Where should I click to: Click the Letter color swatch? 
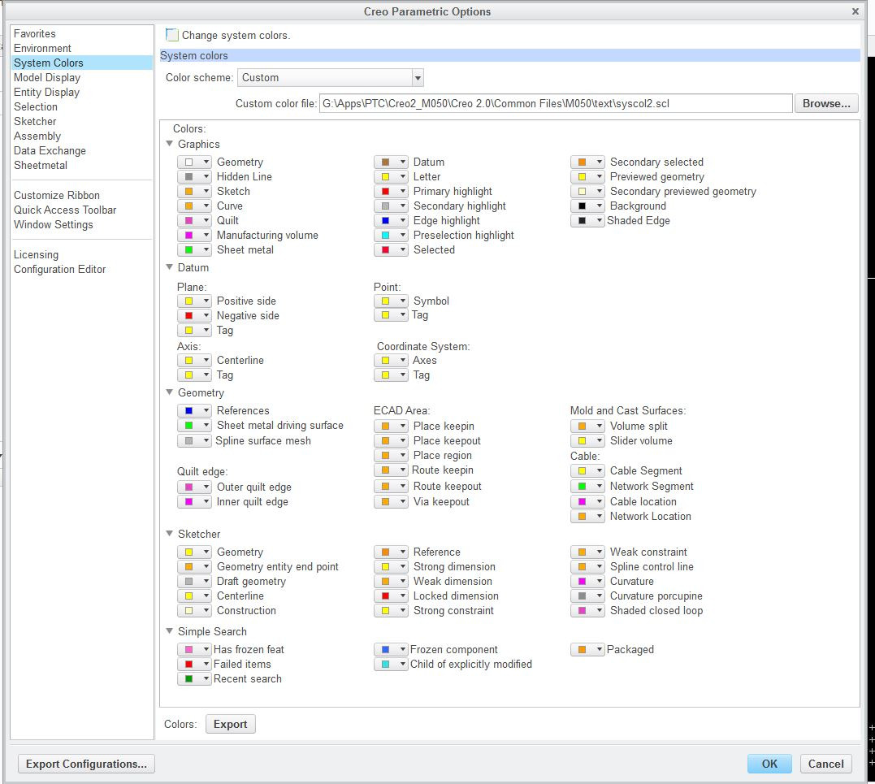coord(386,176)
